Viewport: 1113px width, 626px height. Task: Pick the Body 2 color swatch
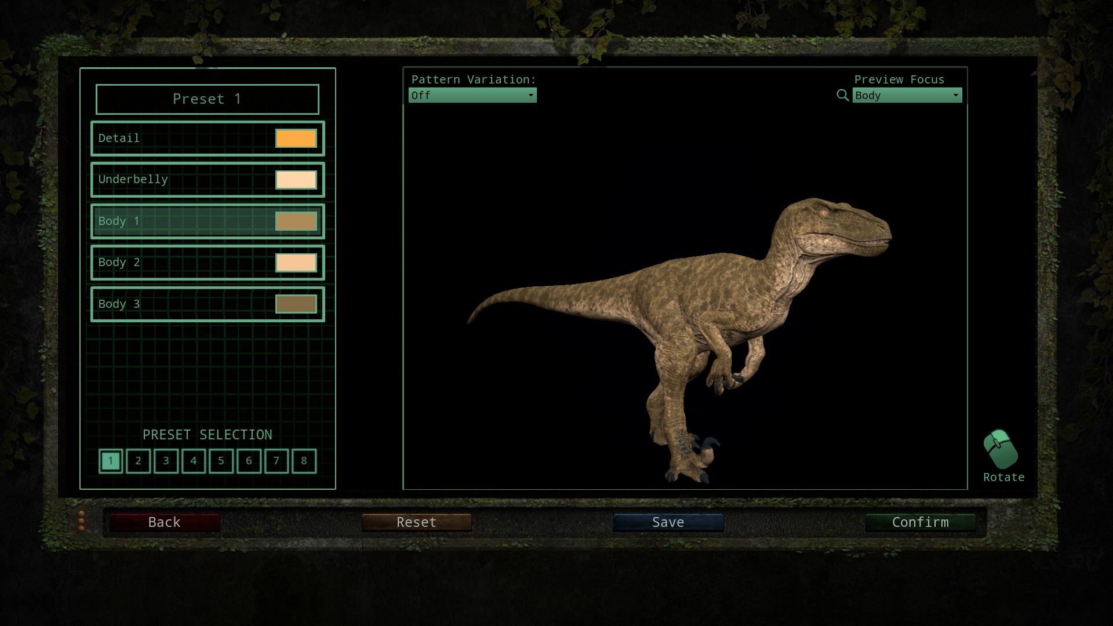coord(296,263)
